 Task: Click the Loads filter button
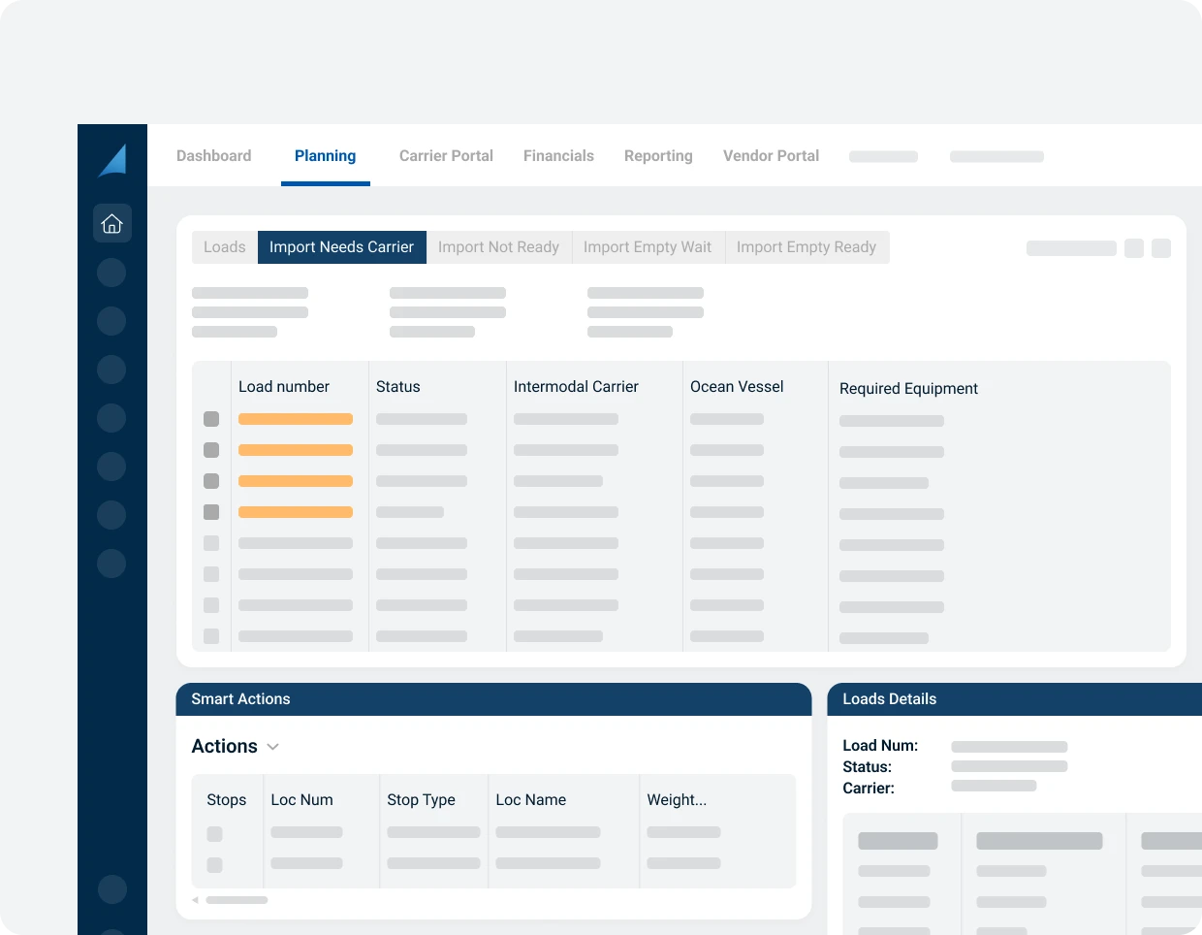click(225, 247)
